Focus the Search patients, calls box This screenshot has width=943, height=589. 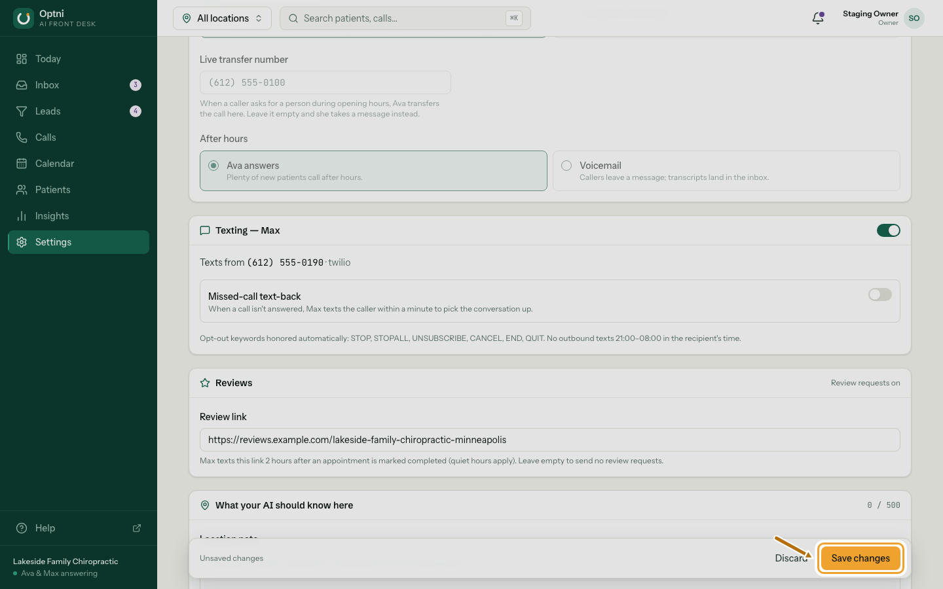coord(405,18)
